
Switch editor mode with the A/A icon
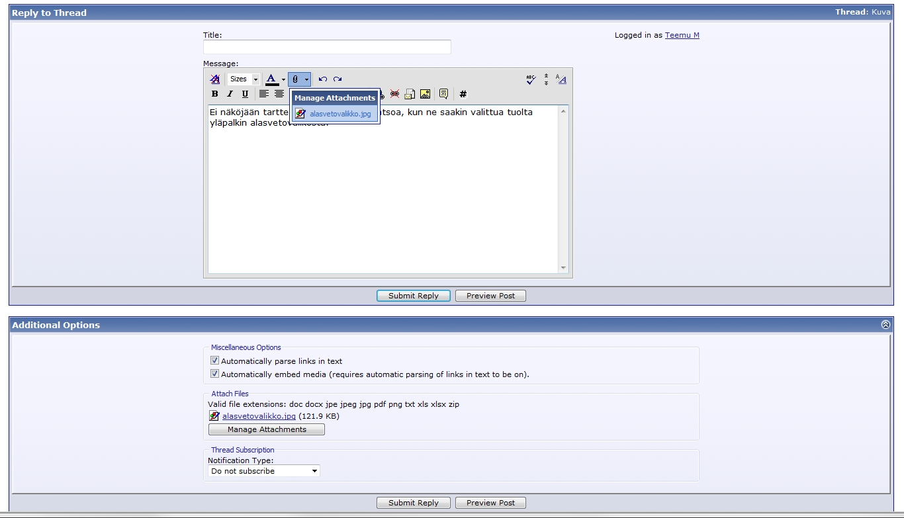(x=561, y=79)
